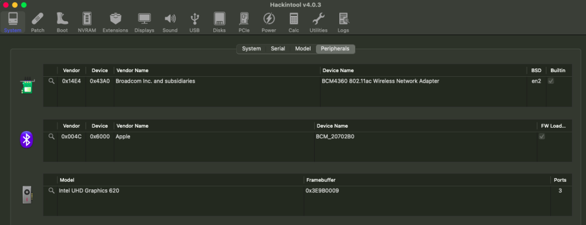Screen dimensions: 586x225
Task: Toggle the Builtin checkbox for en2
Action: (x=551, y=81)
